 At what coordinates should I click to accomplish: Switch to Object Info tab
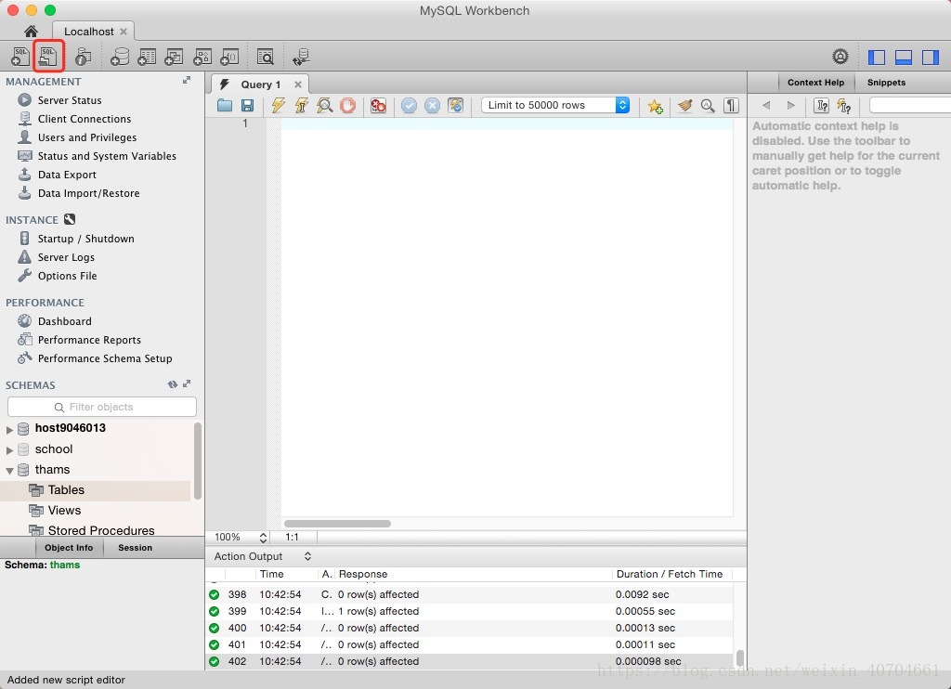69,548
